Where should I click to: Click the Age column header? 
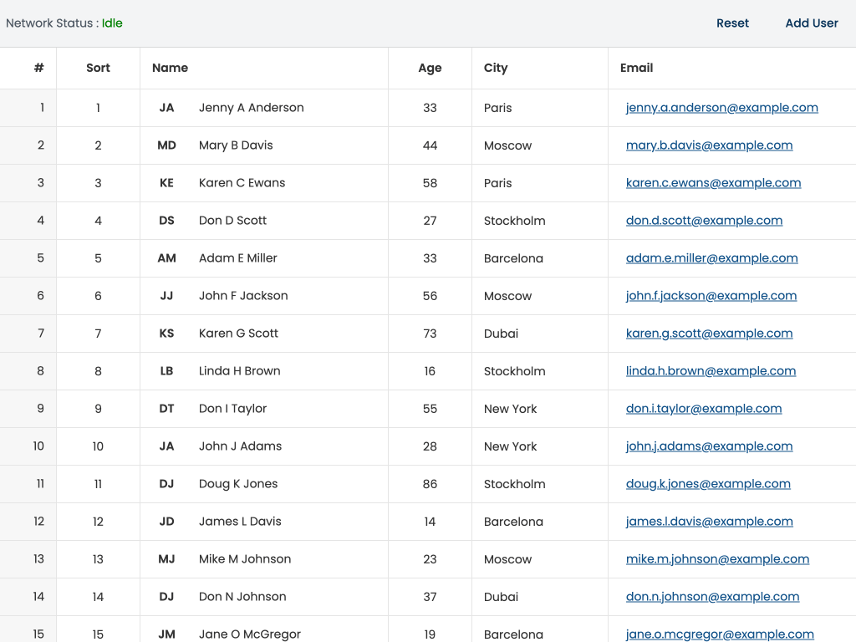click(x=430, y=68)
